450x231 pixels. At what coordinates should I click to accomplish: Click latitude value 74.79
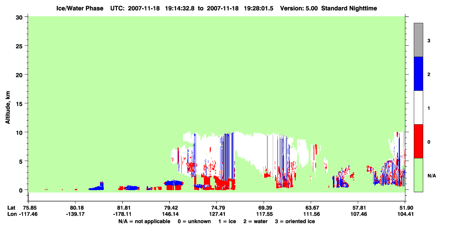point(217,208)
